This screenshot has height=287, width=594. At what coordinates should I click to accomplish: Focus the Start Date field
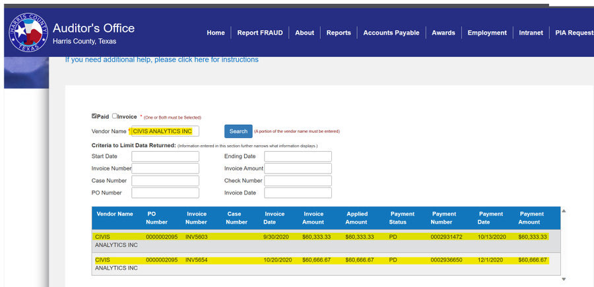coord(165,156)
